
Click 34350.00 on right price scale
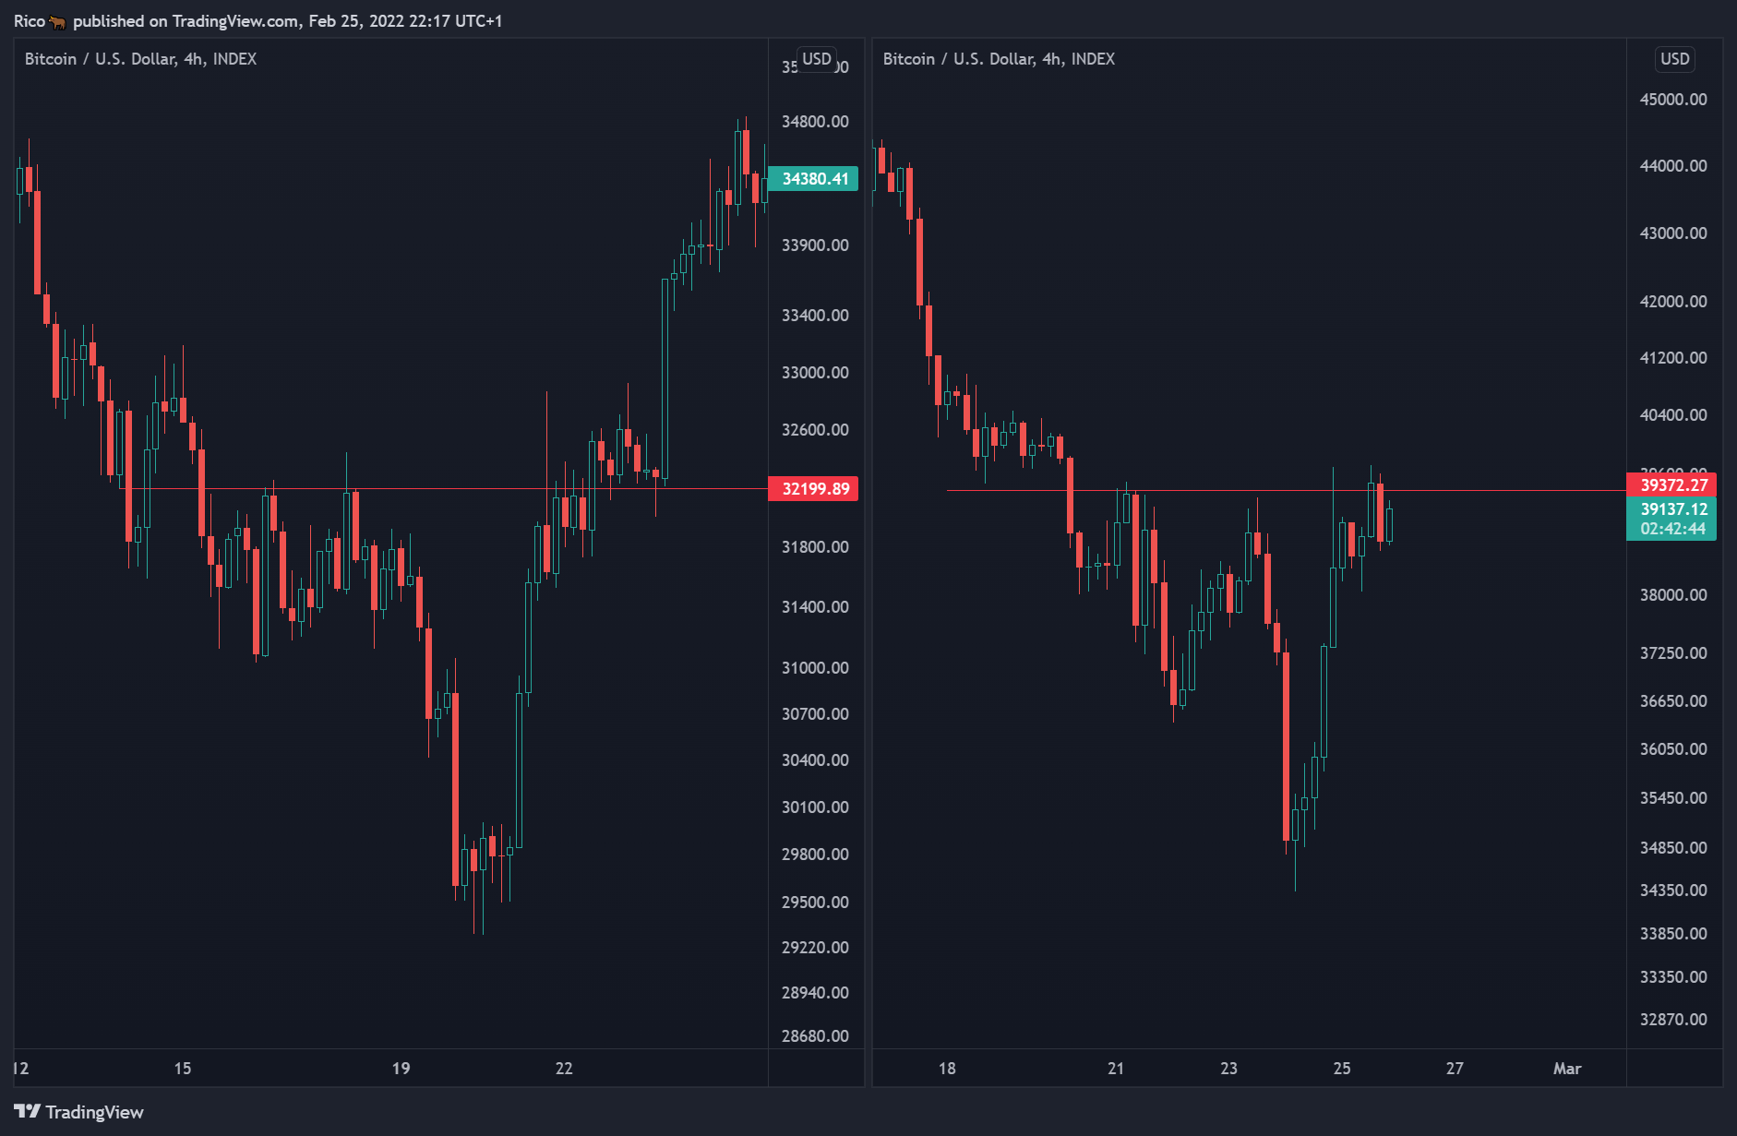(1673, 891)
